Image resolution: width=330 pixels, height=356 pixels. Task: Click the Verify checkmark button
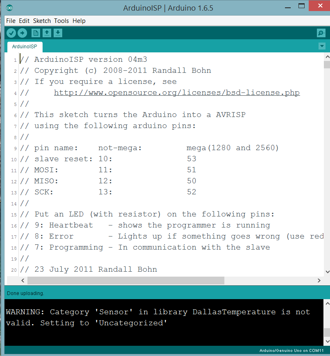11,33
